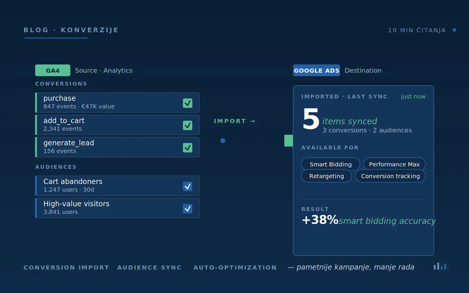Uncheck the Cart abandoners audience checkbox

click(x=188, y=186)
